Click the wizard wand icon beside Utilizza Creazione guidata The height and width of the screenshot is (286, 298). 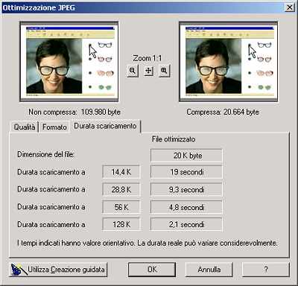coord(19,270)
